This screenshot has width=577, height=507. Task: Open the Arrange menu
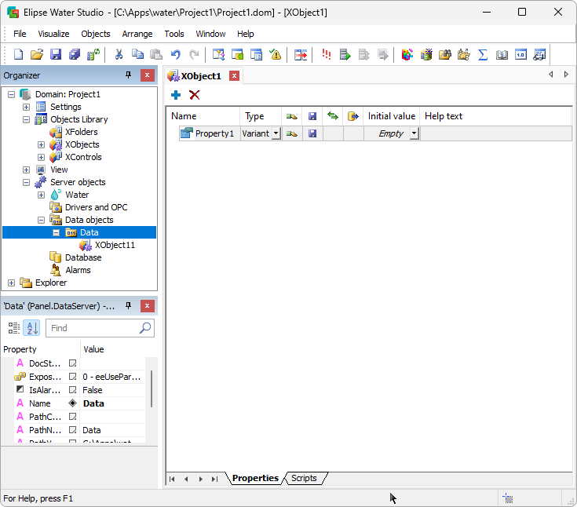point(137,34)
